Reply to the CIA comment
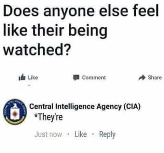This screenshot has height=153, width=164. pos(107,135)
